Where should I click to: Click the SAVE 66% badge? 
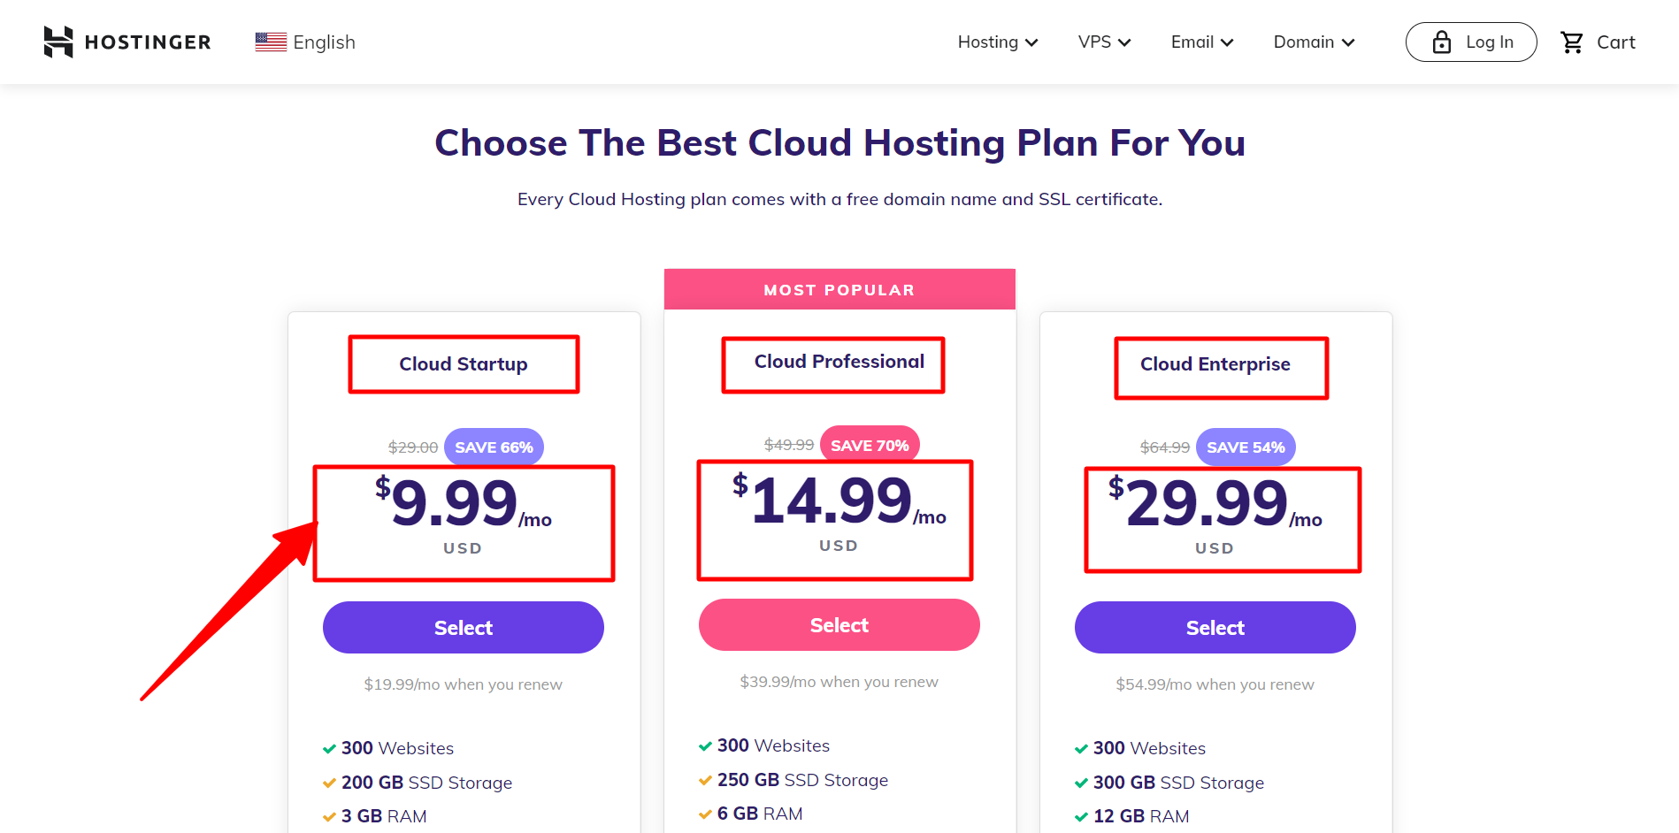coord(494,447)
